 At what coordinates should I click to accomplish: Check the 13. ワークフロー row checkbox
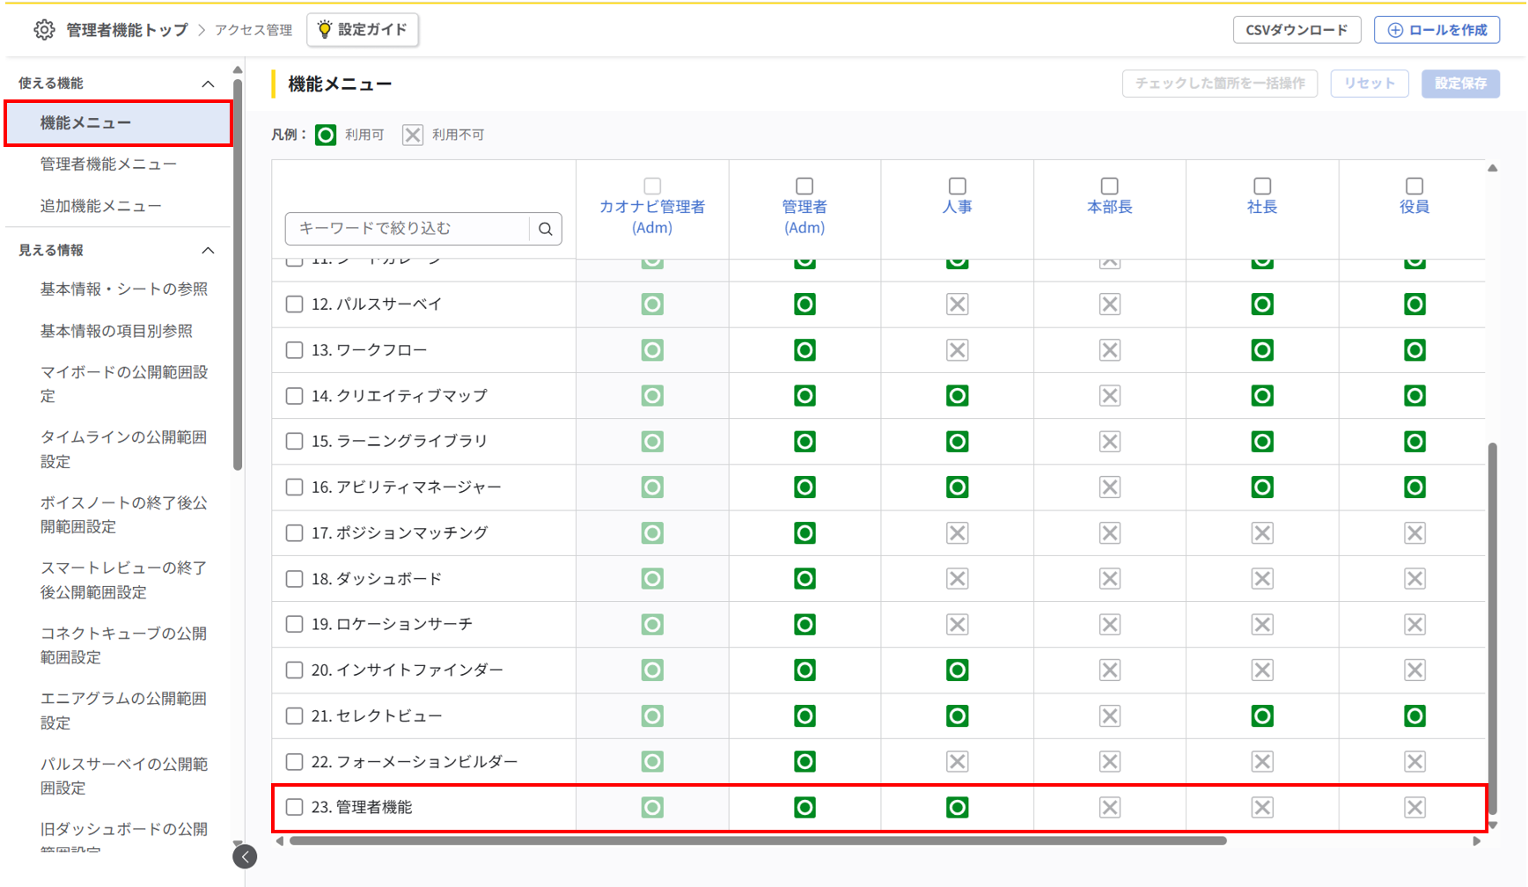tap(295, 350)
